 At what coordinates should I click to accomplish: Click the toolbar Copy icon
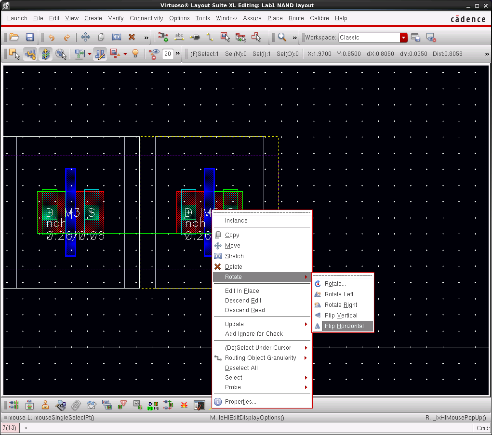coord(101,37)
